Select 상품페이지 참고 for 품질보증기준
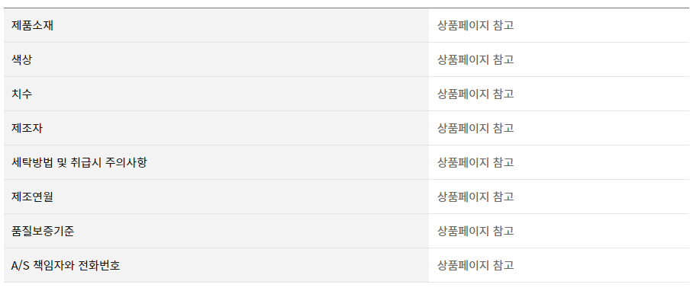 click(475, 231)
